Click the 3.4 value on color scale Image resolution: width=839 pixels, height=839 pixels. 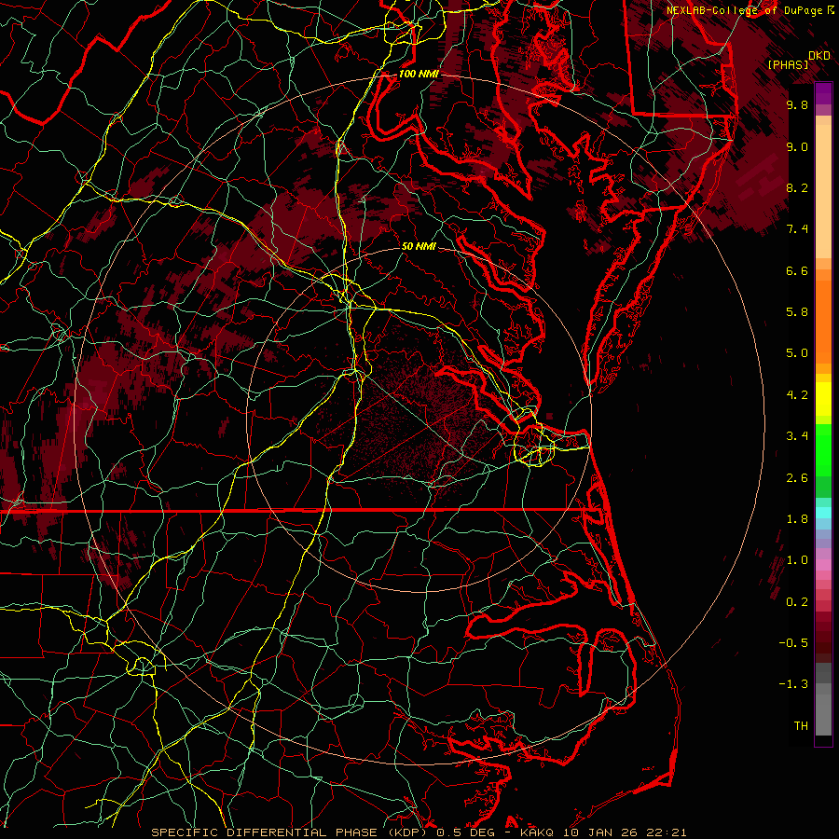tap(797, 436)
